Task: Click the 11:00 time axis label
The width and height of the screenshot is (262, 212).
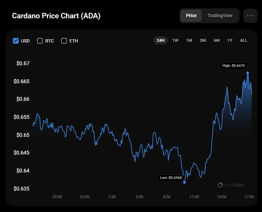Action: [194, 197]
